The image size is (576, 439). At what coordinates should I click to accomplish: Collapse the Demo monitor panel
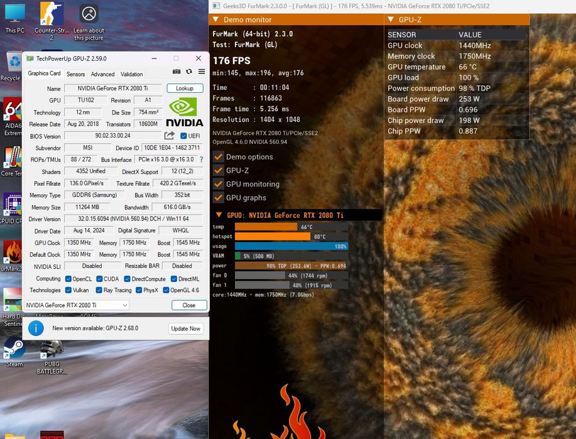pos(215,19)
